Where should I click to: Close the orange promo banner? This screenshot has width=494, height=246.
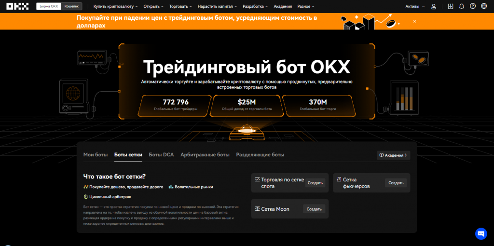coord(414,21)
